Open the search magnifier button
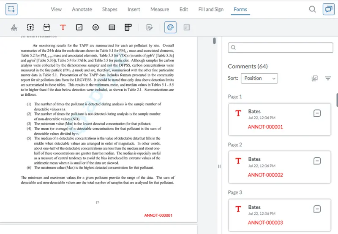Image resolution: width=338 pixels, height=234 pixels. (x=312, y=9)
